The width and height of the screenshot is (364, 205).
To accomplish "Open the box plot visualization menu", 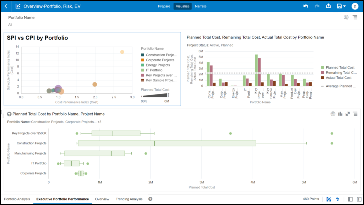I will point(355,114).
